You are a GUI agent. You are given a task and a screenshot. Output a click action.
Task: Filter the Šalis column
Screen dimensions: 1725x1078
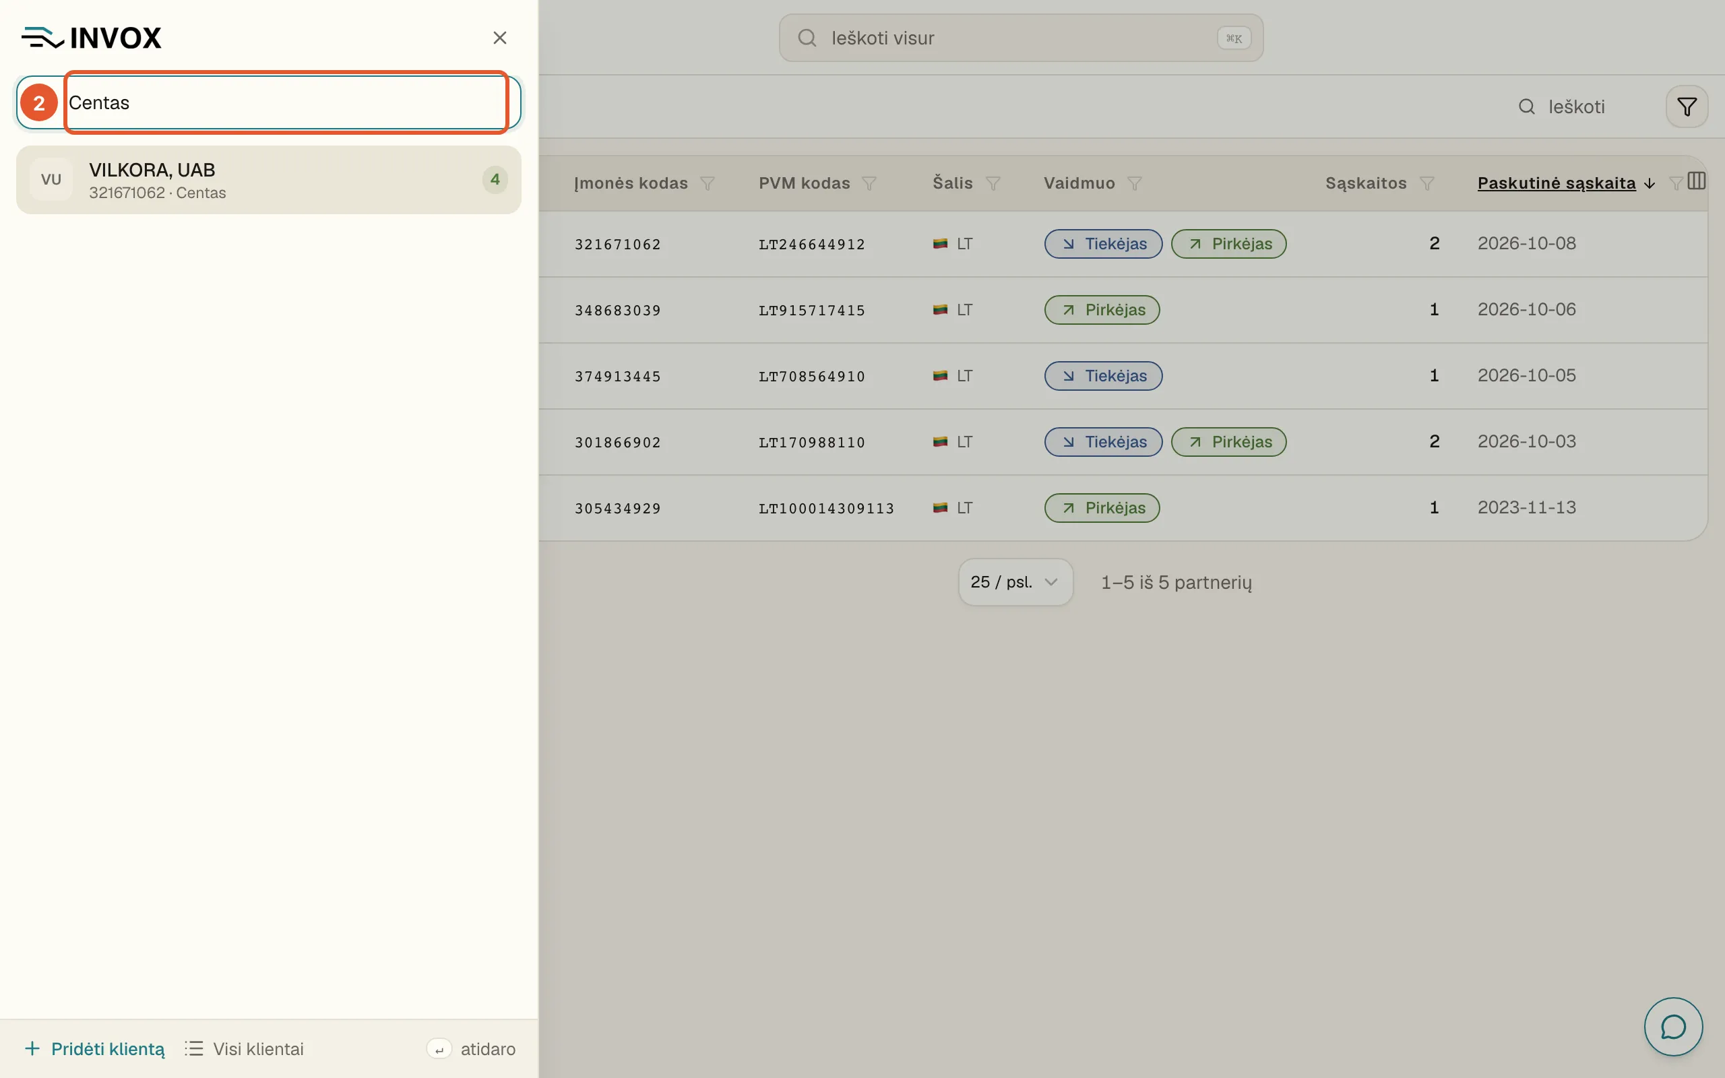pyautogui.click(x=993, y=183)
